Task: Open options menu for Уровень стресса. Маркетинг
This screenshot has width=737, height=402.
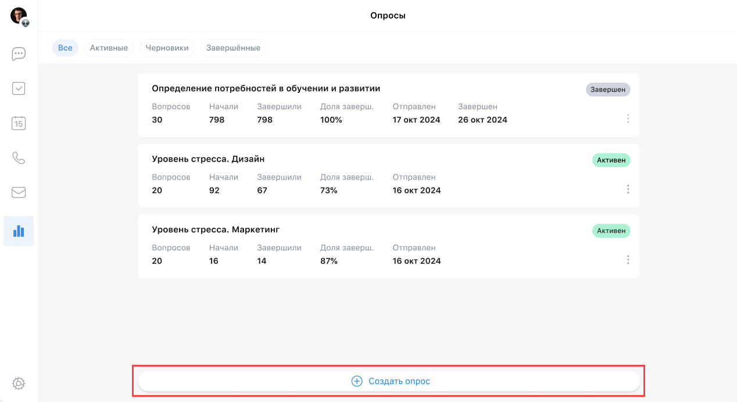Action: coord(628,260)
